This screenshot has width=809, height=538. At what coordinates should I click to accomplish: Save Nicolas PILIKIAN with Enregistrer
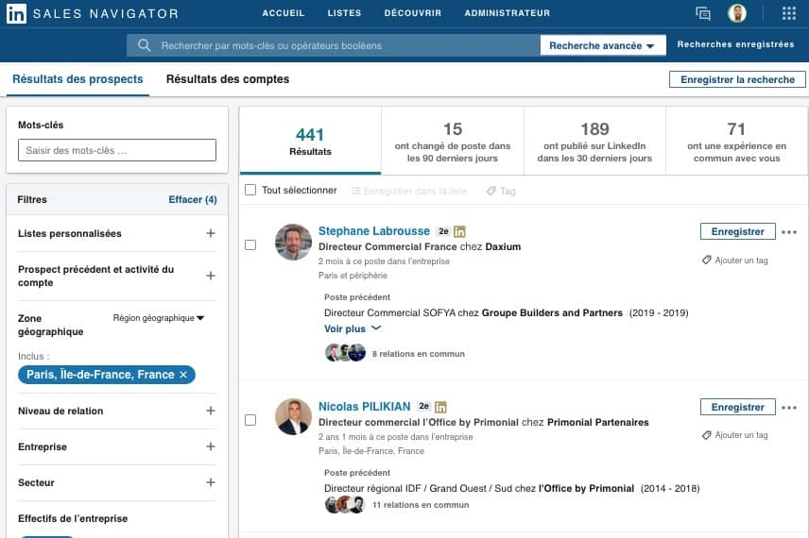[738, 407]
